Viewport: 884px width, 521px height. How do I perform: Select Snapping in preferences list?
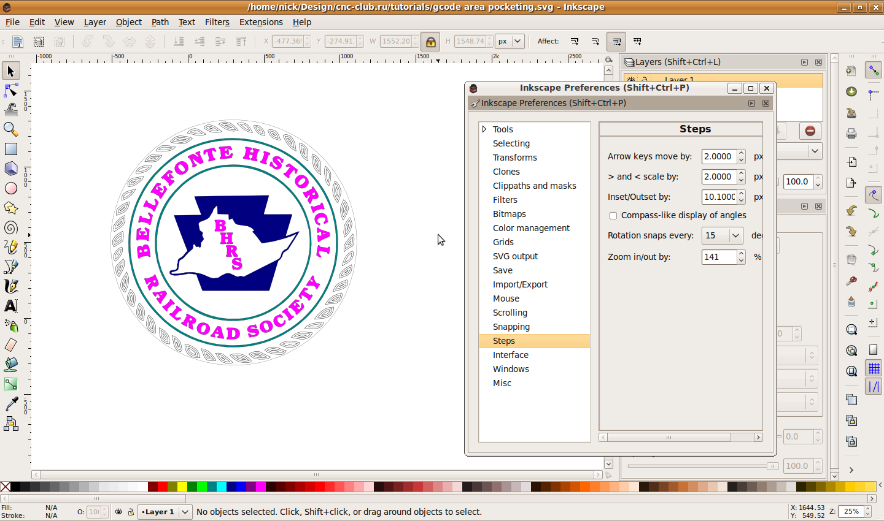535,327
